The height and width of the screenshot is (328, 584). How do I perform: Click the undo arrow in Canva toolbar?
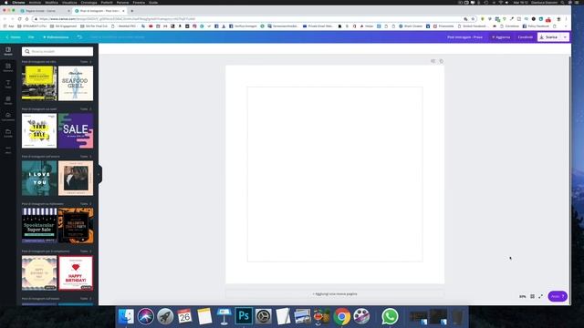point(79,37)
